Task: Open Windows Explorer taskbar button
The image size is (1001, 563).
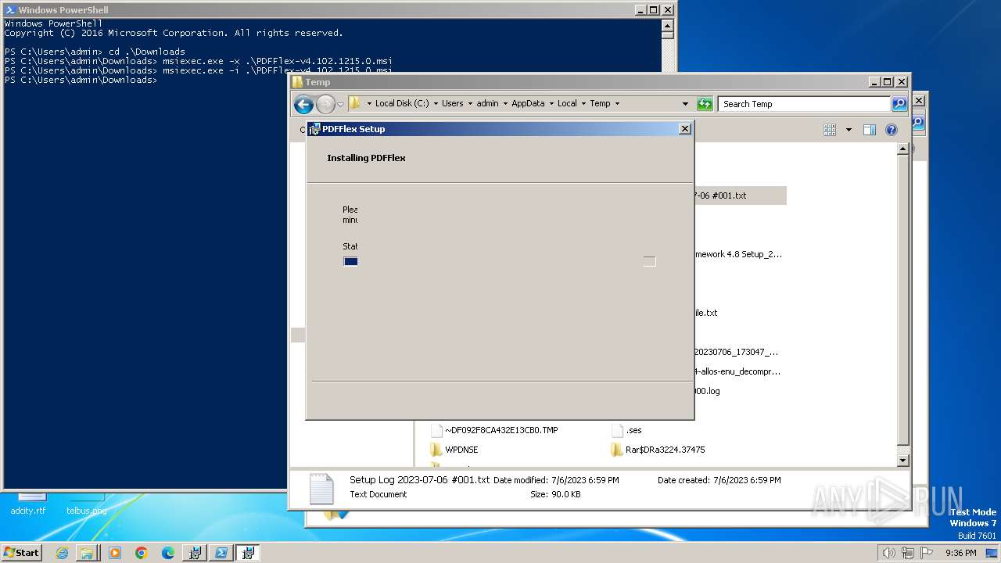Action: (x=87, y=553)
